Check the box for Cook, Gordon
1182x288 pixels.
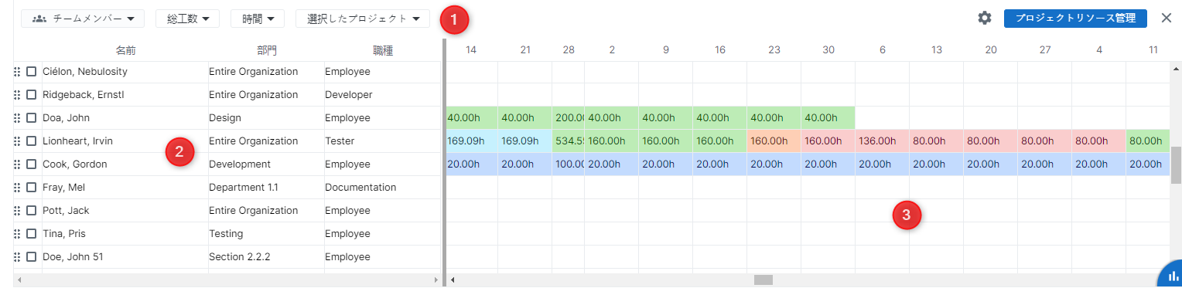tap(32, 164)
